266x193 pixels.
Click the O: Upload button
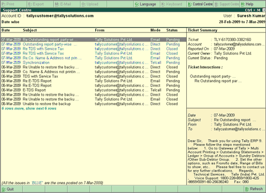click(94, 4)
